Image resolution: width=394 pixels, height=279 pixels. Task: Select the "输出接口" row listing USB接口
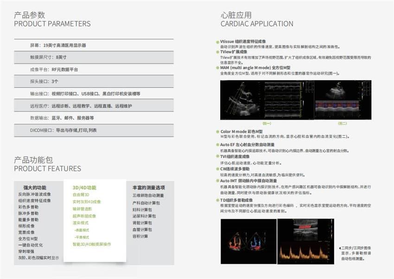(x=94, y=94)
